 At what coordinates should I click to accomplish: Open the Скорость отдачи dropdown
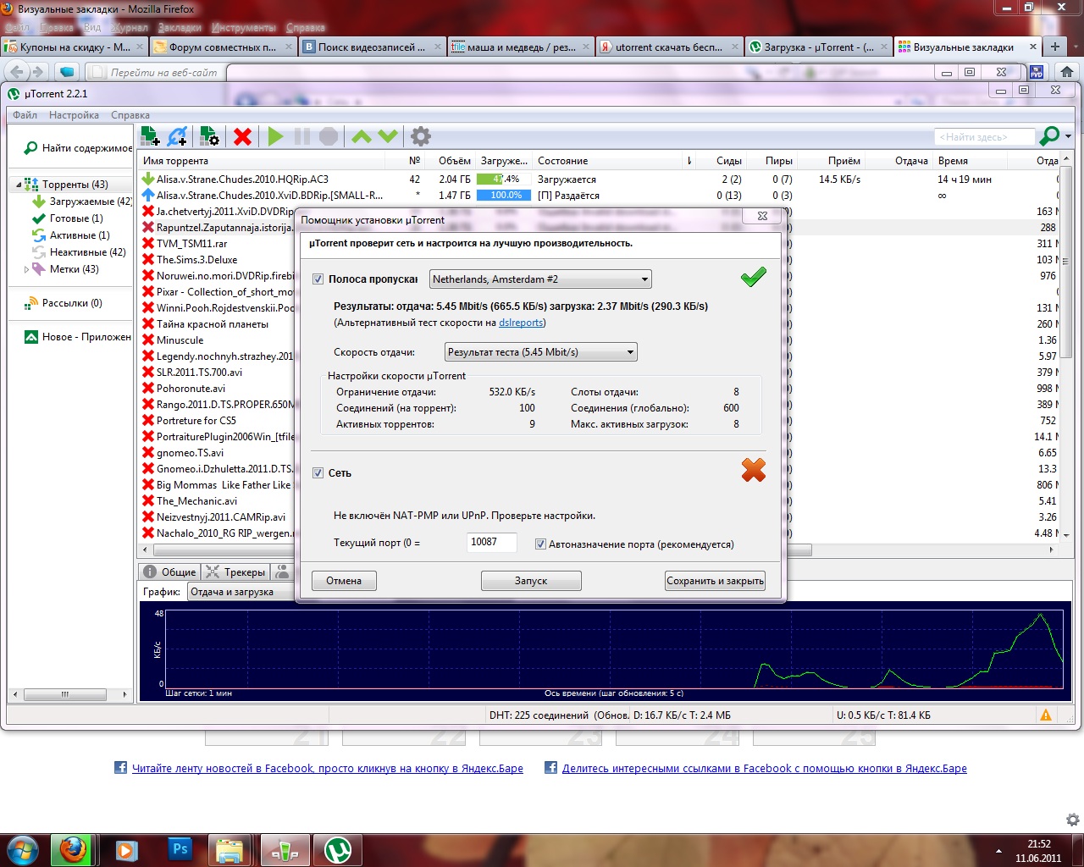pos(541,352)
